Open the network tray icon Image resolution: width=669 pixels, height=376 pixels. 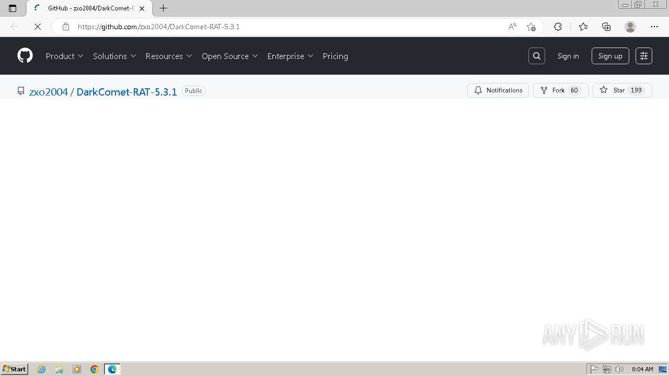(x=607, y=369)
